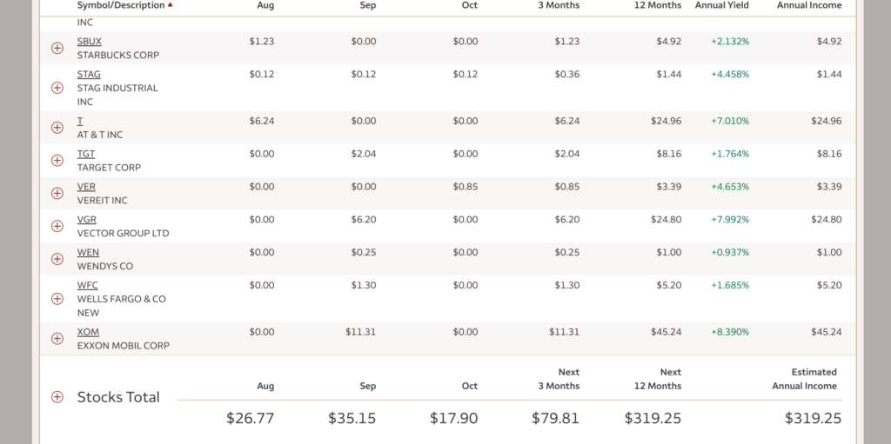Open the VGR ticker link
891x444 pixels.
pyautogui.click(x=87, y=220)
